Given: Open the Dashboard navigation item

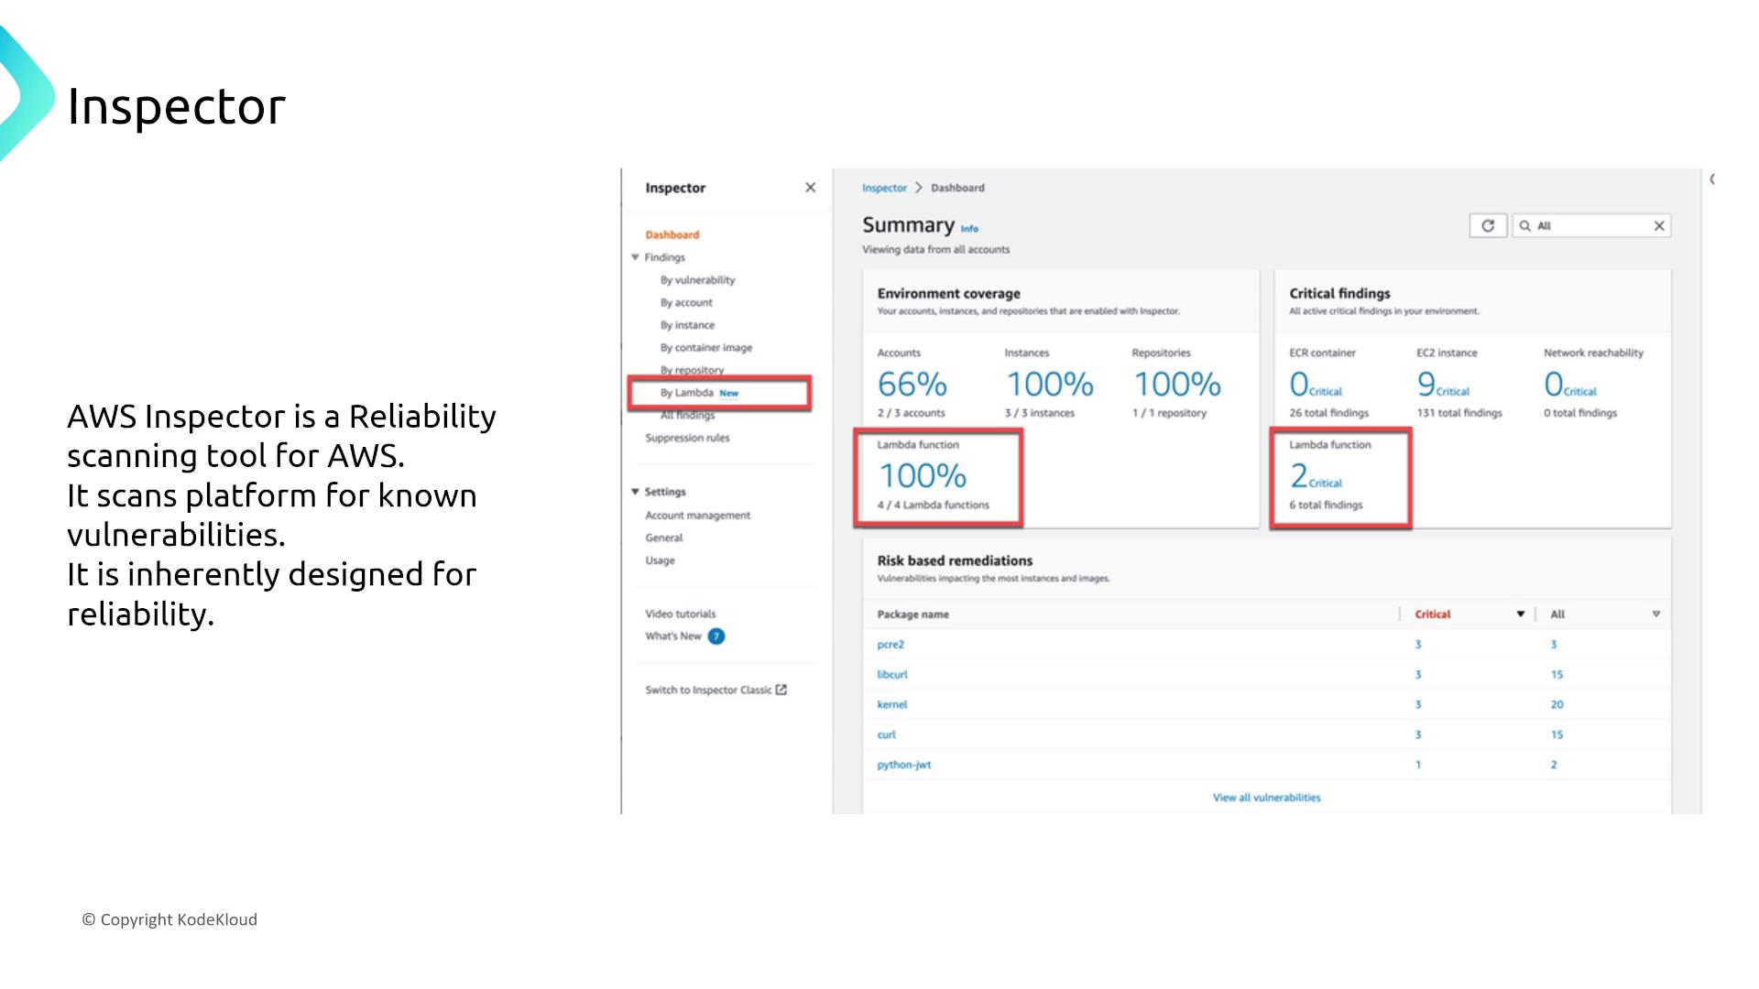Looking at the screenshot, I should 672,234.
